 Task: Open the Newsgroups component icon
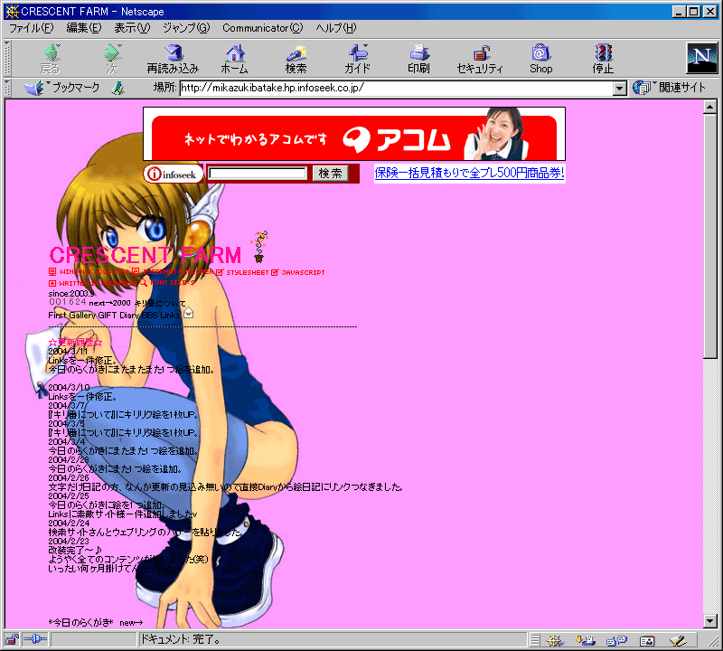click(x=616, y=640)
